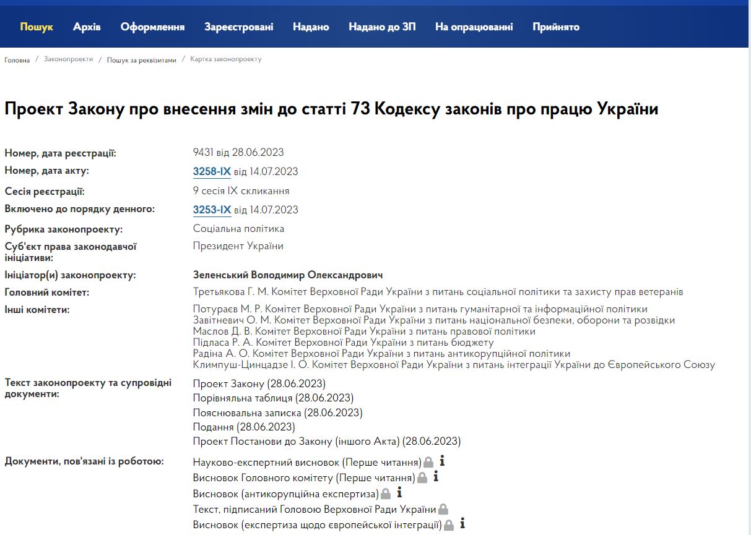Open Пояснювальна записка (28.06.2023) document
Viewport: 751px width, 535px height.
(277, 413)
